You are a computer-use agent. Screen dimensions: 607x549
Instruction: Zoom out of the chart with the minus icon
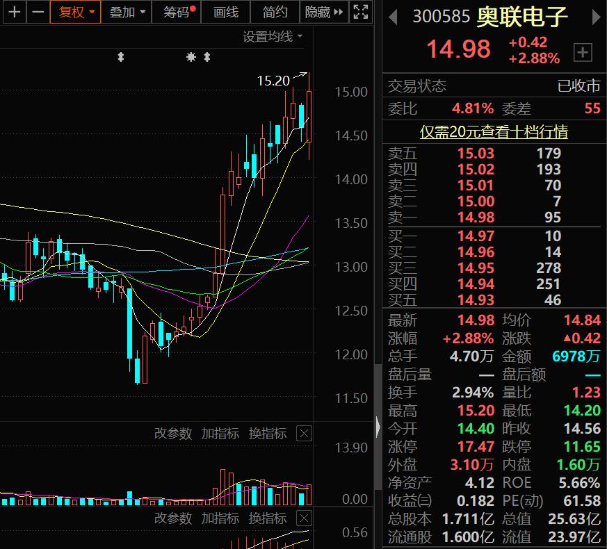[x=38, y=12]
